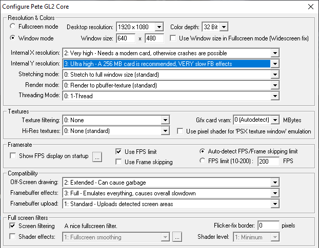Enable Use Window size in Fullscreen mode
Image resolution: width=319 pixels, height=248 pixels.
[173, 38]
